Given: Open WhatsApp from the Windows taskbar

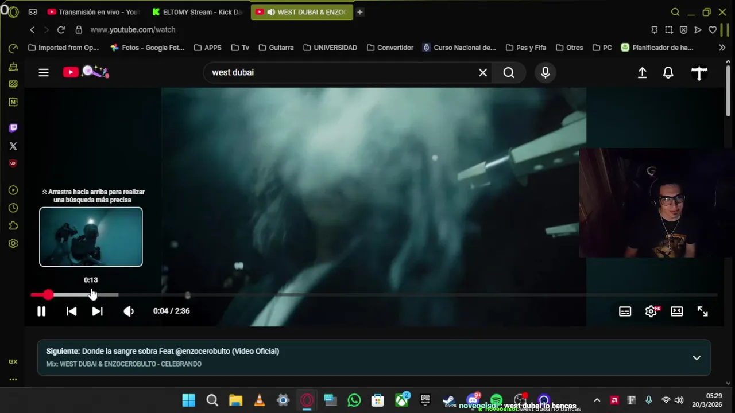Looking at the screenshot, I should click(x=354, y=400).
